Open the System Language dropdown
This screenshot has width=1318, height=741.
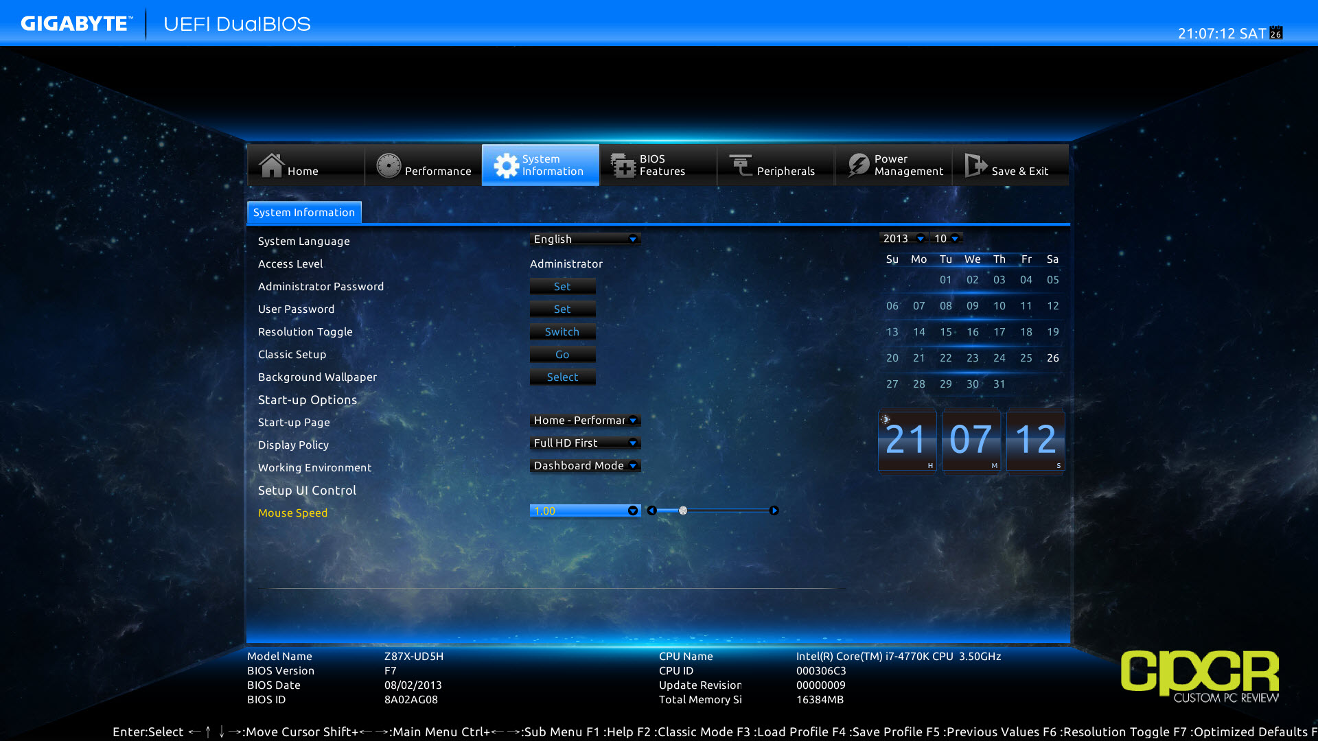585,239
